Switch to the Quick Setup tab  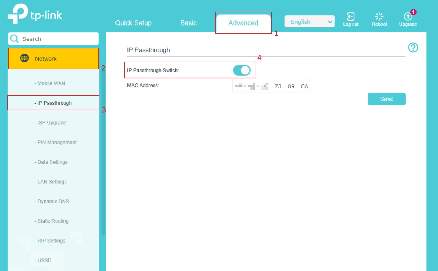[x=133, y=23]
